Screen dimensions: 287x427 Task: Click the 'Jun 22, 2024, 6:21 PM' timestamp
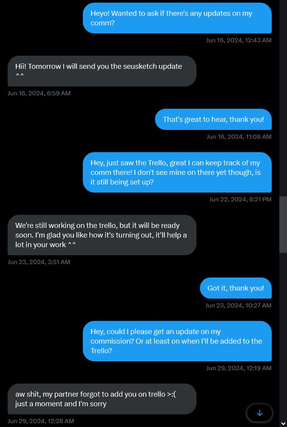[240, 199]
